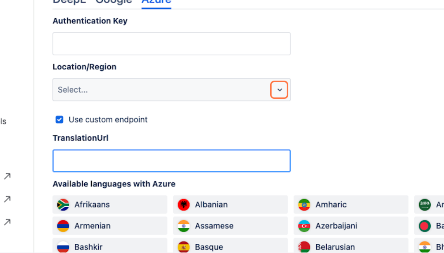444x253 pixels.
Task: Select the Belarusian language chip
Action: pos(351,246)
